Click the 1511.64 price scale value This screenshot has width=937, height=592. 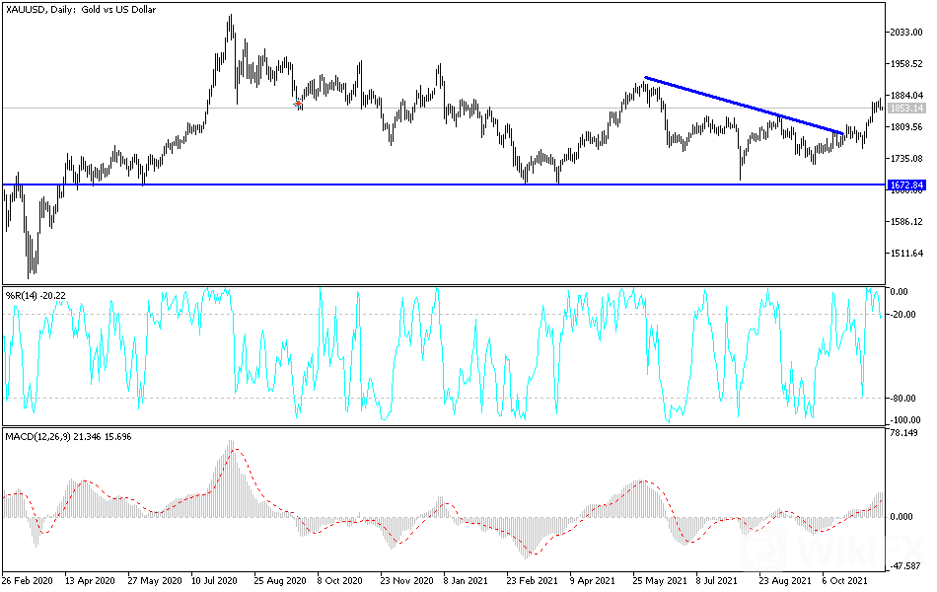click(905, 254)
